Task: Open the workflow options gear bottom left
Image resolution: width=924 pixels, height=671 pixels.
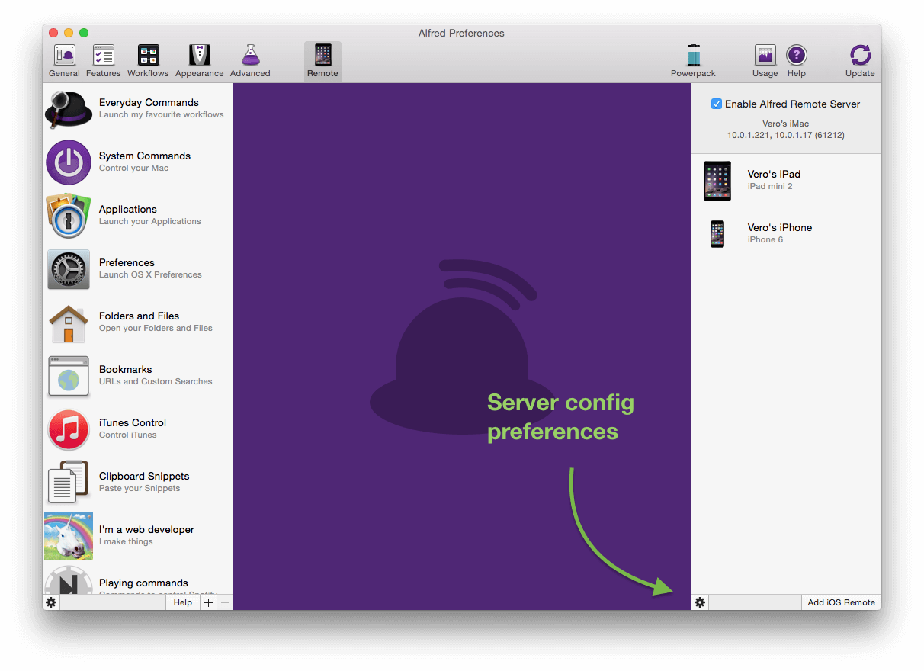Action: coord(50,602)
